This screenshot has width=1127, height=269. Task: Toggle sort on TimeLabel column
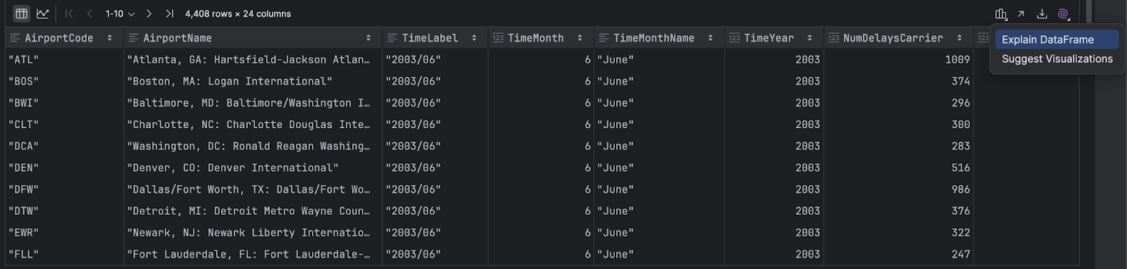coord(474,38)
